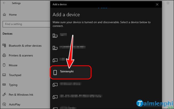Open Mouse settings

click(13, 65)
